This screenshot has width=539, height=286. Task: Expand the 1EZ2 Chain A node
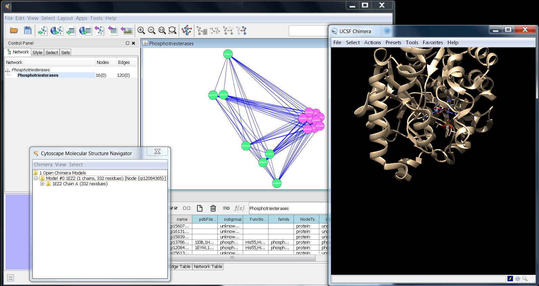tap(42, 184)
